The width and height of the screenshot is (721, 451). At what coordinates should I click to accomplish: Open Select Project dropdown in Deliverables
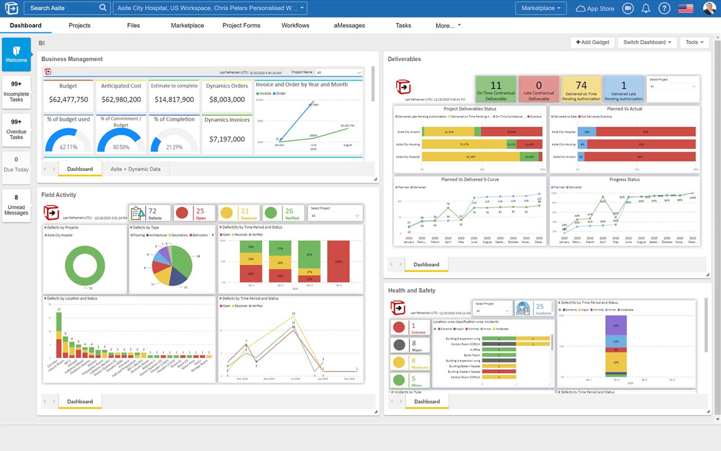click(673, 86)
